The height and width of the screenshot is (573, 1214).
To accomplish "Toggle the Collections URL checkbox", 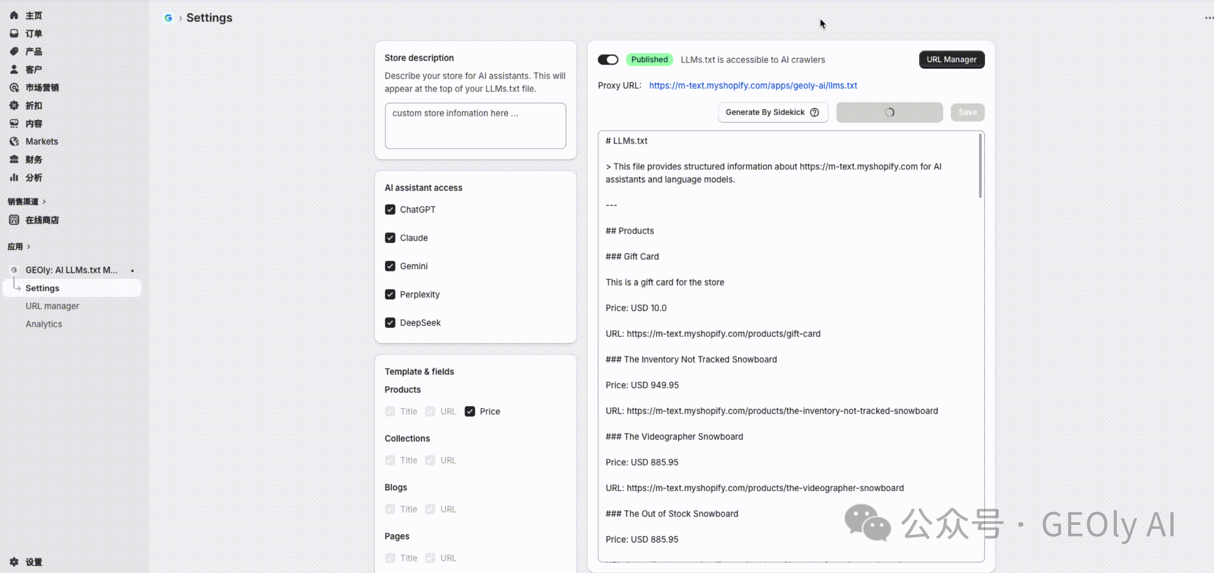I will (x=430, y=461).
